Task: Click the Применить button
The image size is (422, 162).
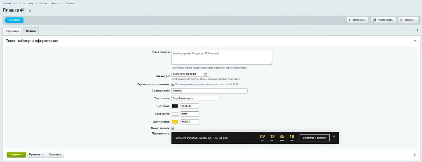Action: tap(36, 155)
